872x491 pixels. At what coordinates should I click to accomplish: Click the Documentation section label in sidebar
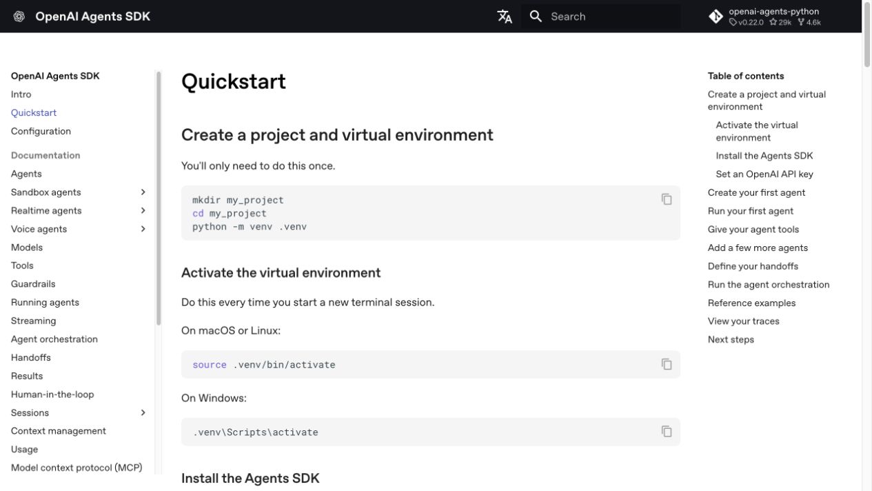coord(45,155)
